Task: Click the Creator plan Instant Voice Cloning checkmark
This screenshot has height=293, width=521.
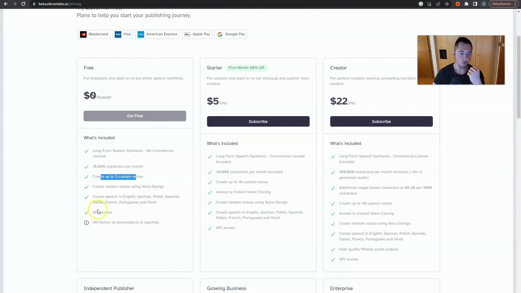Action: [333, 213]
